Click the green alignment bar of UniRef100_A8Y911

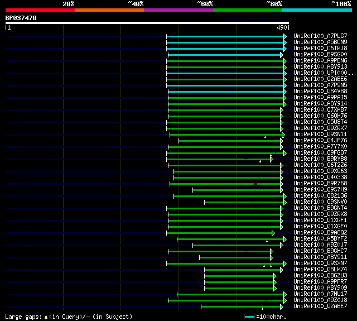tap(237, 258)
